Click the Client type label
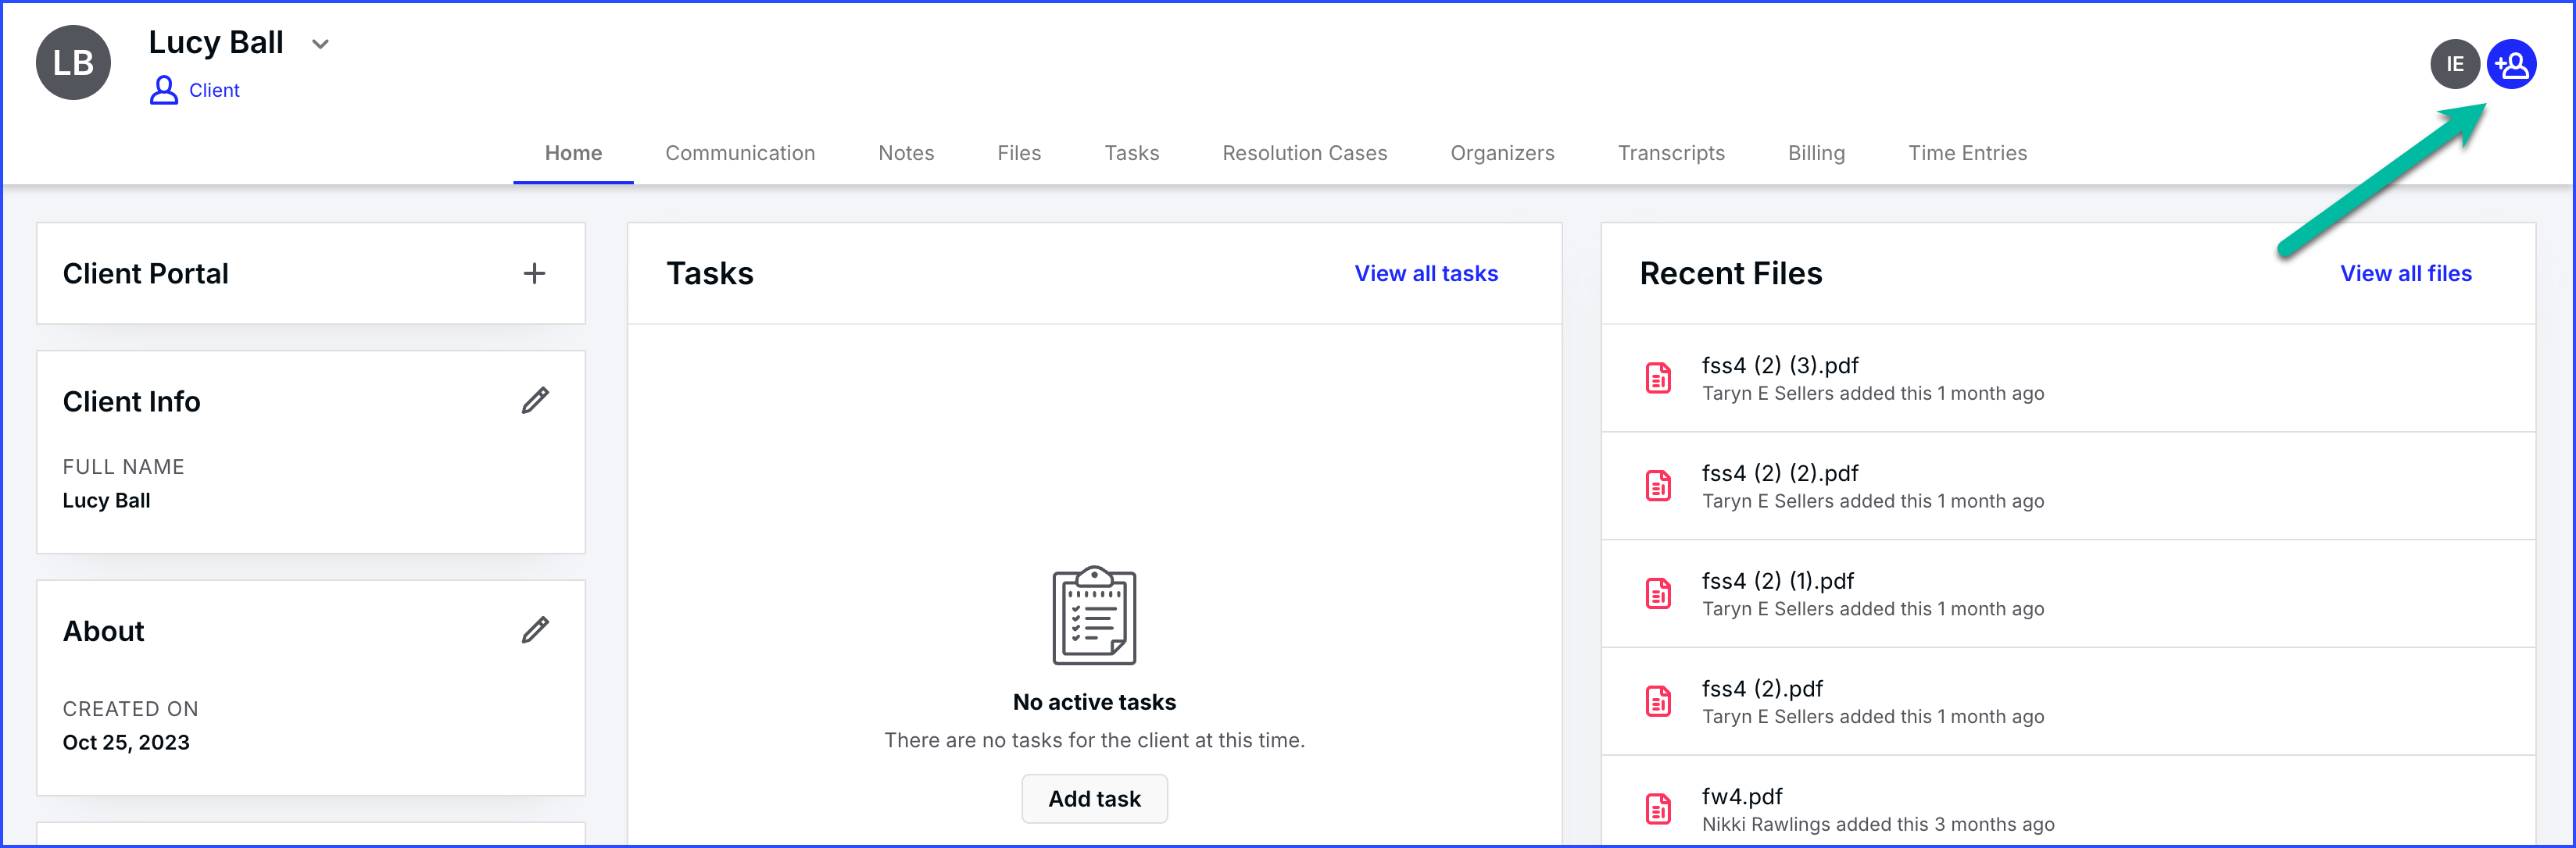This screenshot has height=848, width=2576. pos(213,91)
